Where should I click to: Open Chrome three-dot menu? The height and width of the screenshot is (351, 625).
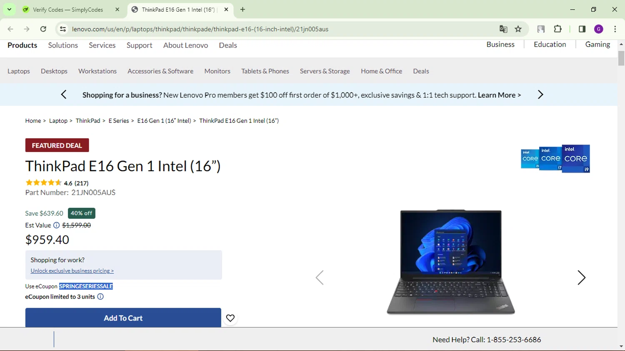click(x=615, y=29)
